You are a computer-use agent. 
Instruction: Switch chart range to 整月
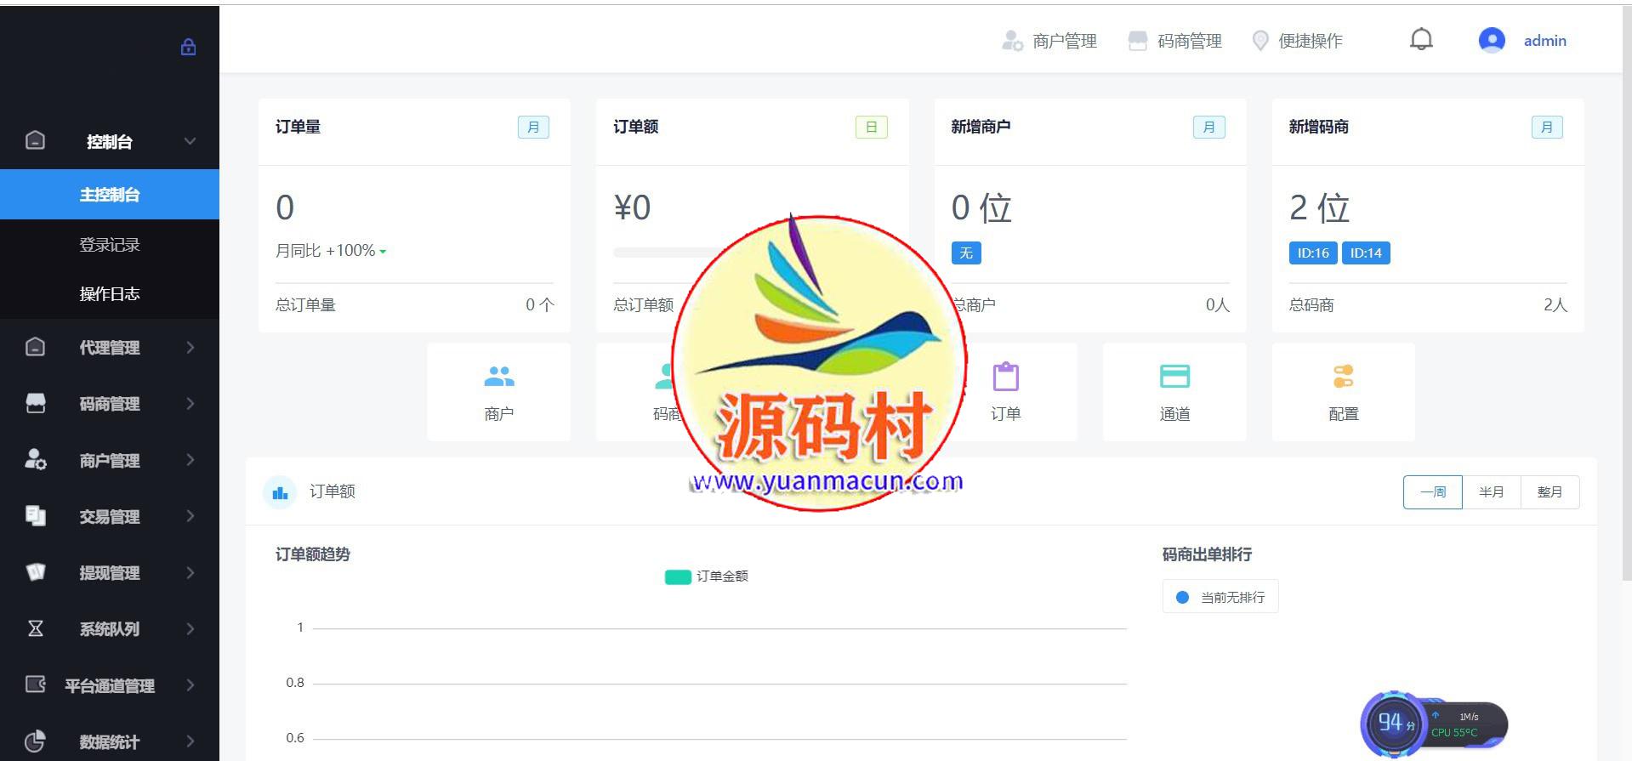pyautogui.click(x=1550, y=492)
